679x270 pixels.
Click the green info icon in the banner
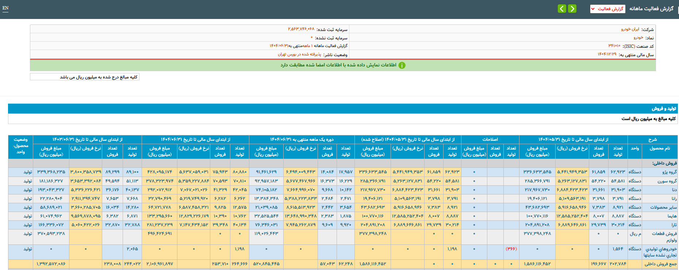coord(402,65)
